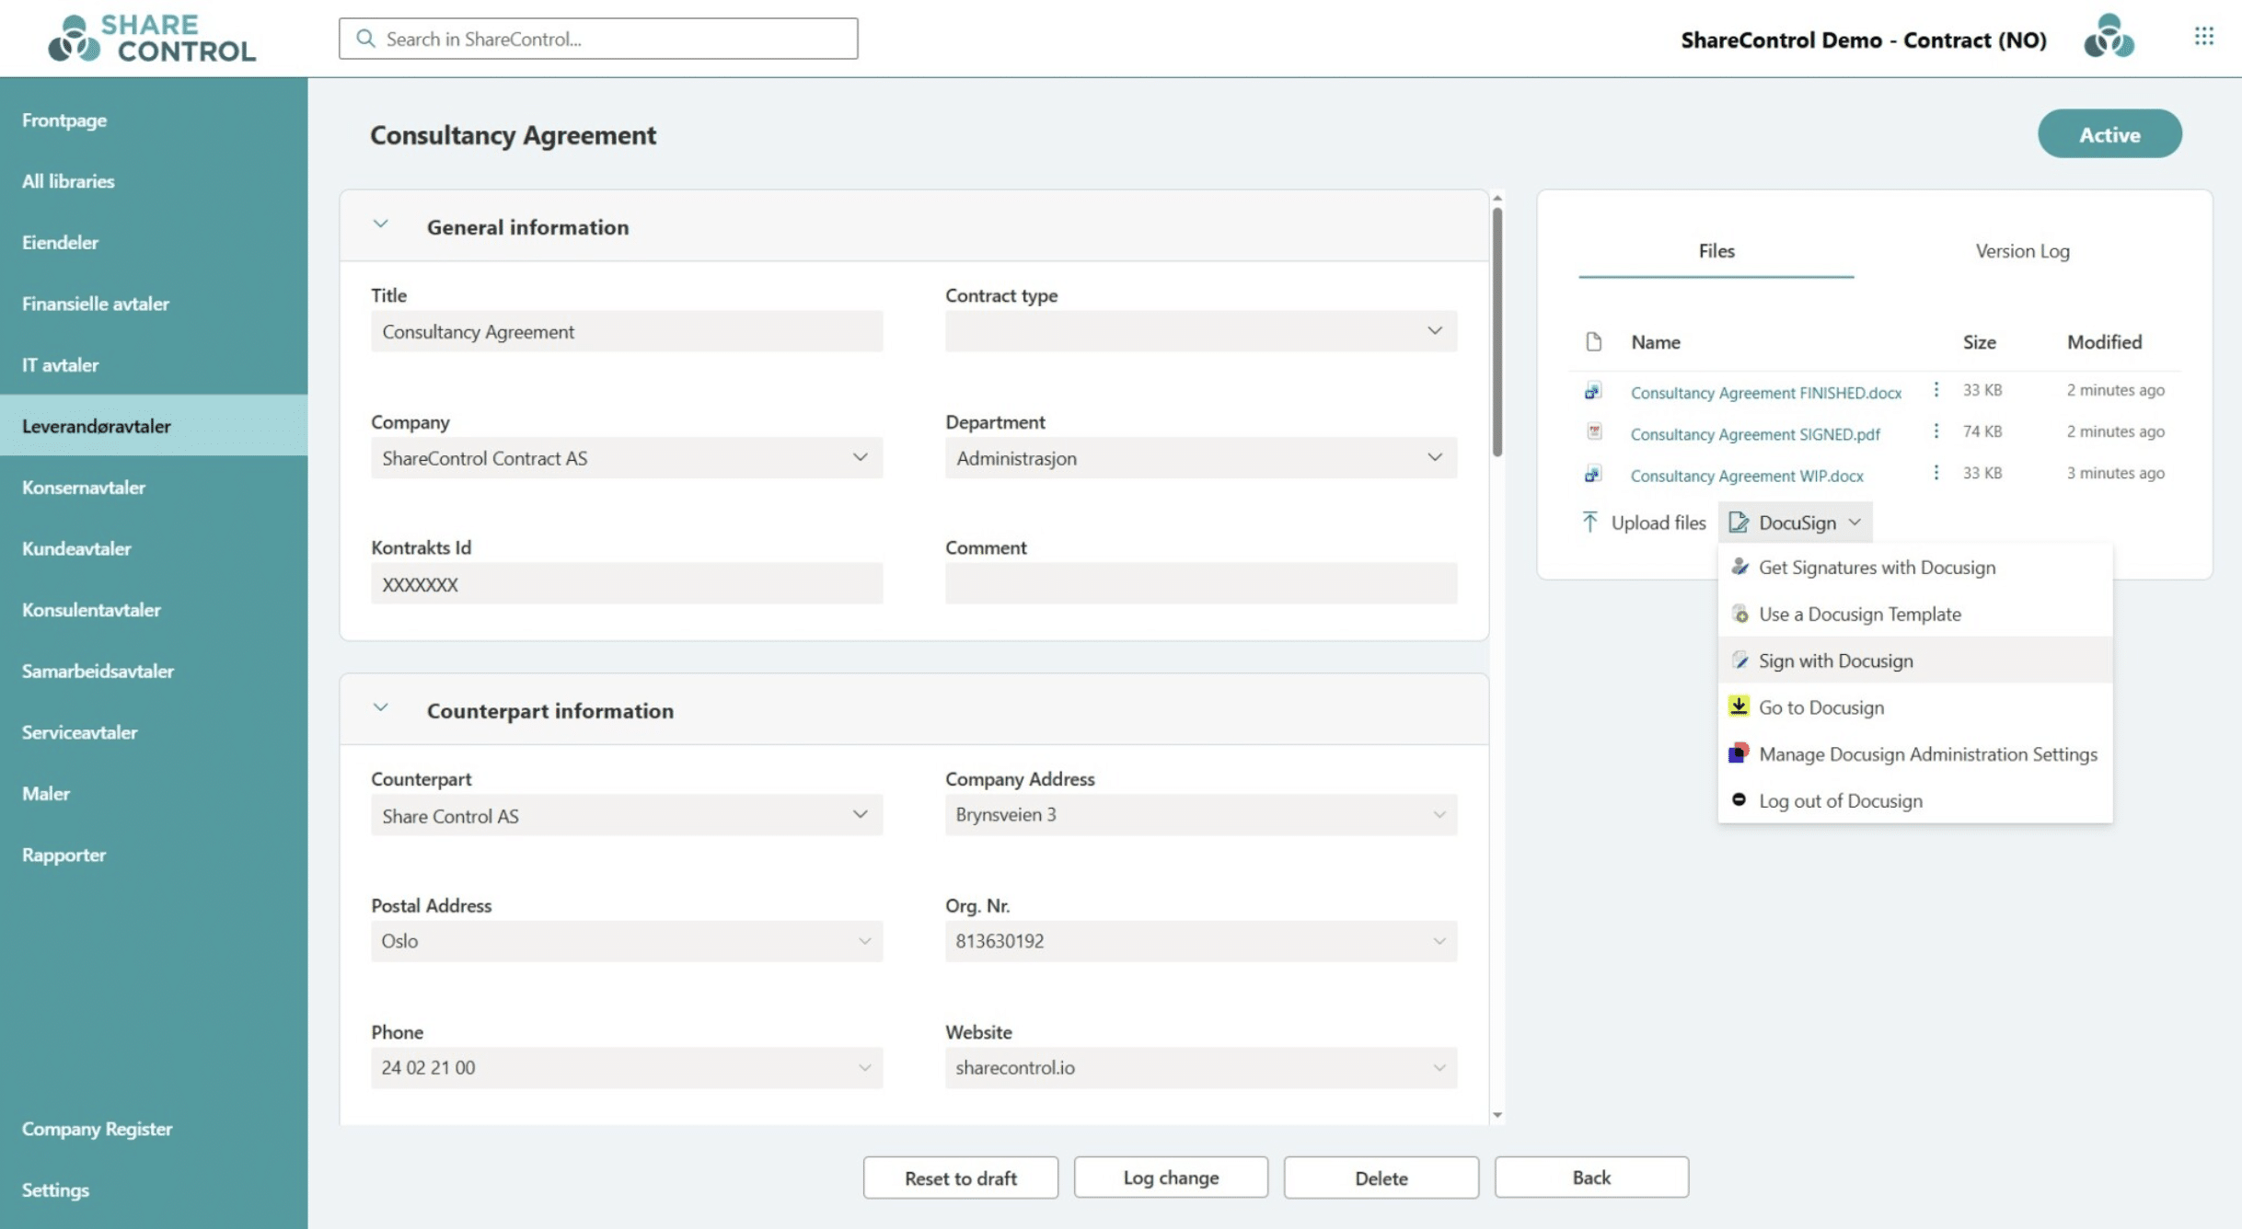Switch to the Version Log tab
This screenshot has height=1229, width=2242.
click(2022, 250)
